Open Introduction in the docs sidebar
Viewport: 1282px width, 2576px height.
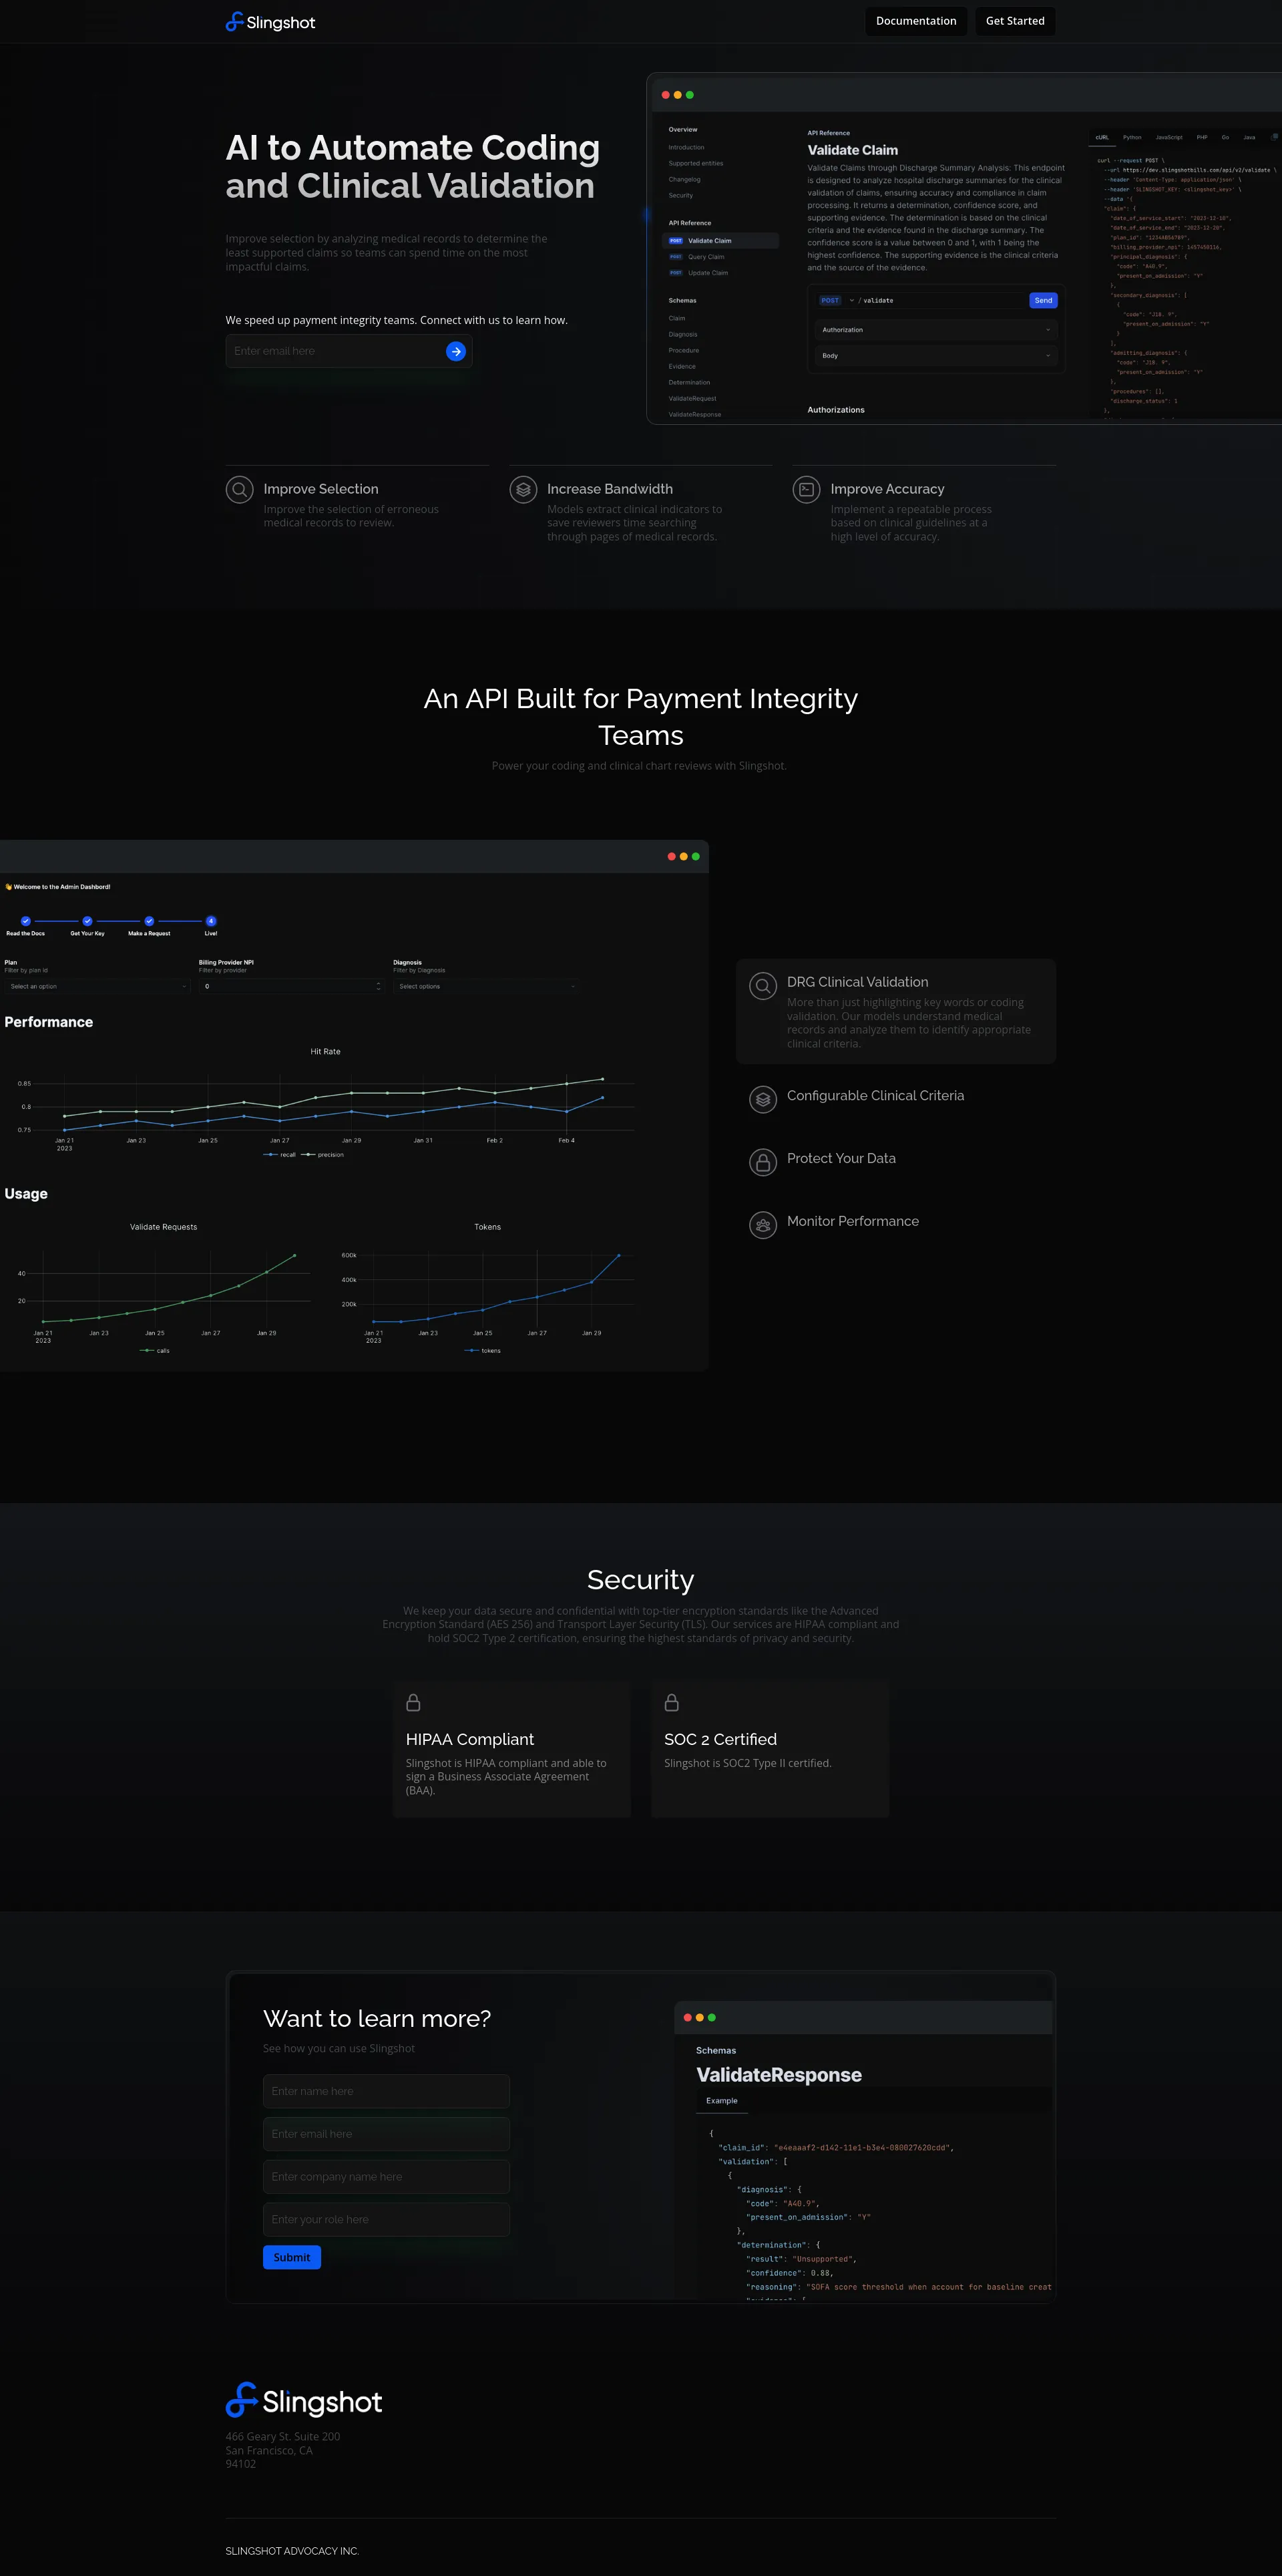coord(686,148)
